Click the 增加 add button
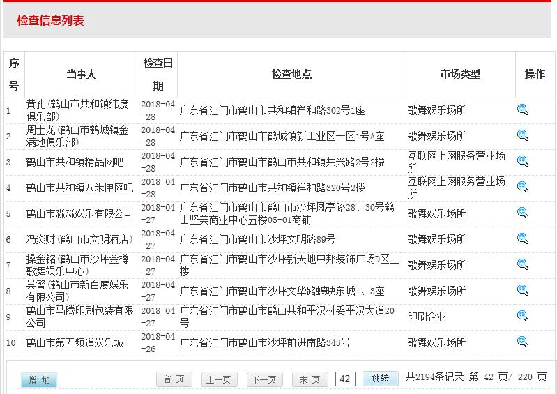Viewport: 557px width, 394px height. coord(39,380)
